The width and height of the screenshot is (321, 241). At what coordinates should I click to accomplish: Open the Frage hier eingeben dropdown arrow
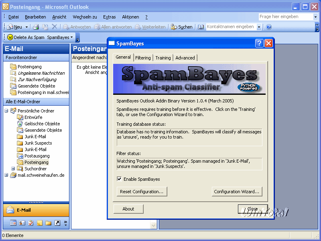point(315,17)
